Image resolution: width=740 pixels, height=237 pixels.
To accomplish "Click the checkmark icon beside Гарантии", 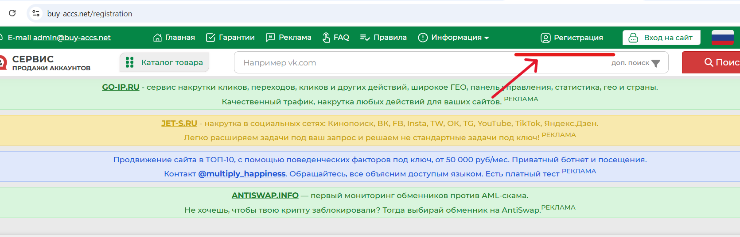I will coord(211,38).
